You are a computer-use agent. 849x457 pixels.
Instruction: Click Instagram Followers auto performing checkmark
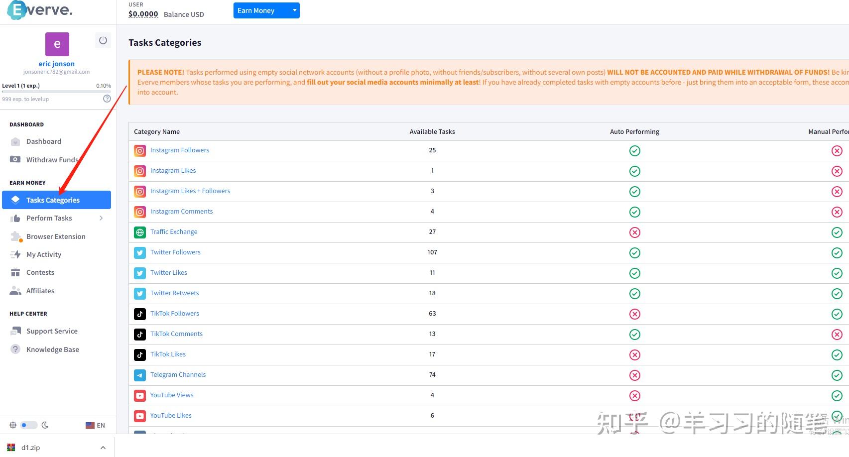634,151
